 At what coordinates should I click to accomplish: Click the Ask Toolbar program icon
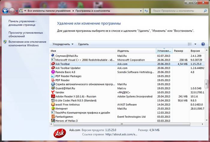coord(53,64)
